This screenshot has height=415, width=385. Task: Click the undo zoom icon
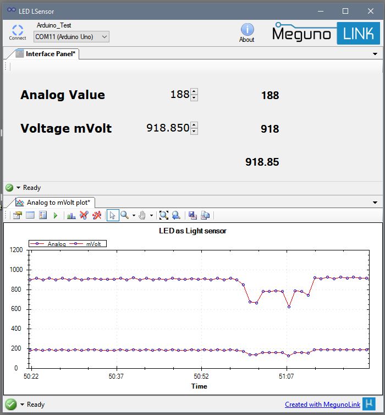point(176,215)
